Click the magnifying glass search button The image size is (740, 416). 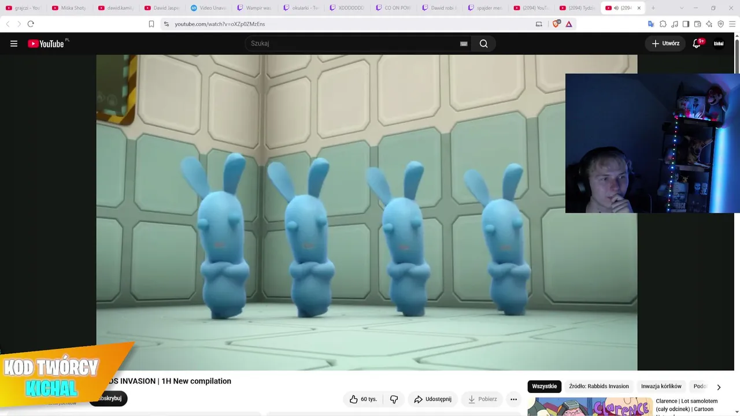pos(484,43)
